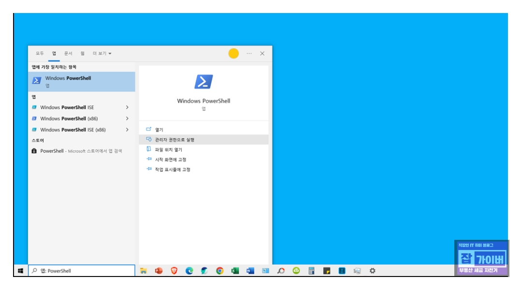Click the magnifier search tool taskbar icon

281,271
